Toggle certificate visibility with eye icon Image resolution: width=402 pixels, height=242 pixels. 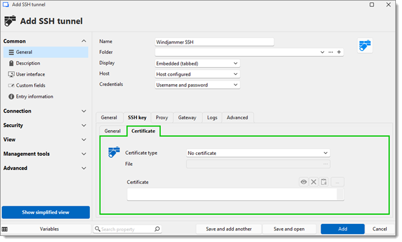pyautogui.click(x=304, y=182)
